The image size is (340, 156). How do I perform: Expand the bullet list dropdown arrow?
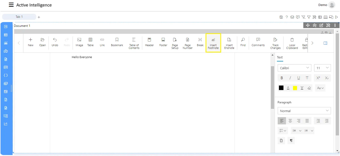tap(300, 131)
